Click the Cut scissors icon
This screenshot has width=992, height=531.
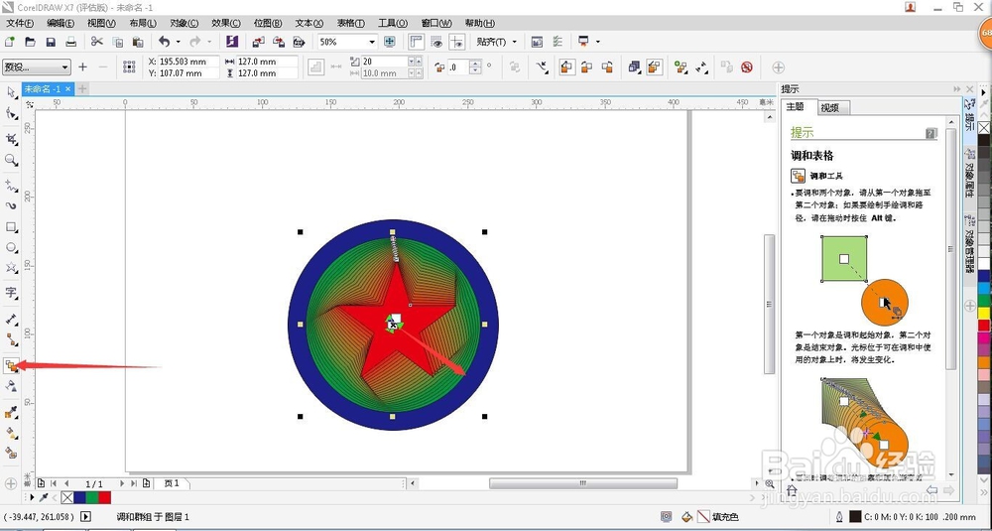(x=97, y=42)
